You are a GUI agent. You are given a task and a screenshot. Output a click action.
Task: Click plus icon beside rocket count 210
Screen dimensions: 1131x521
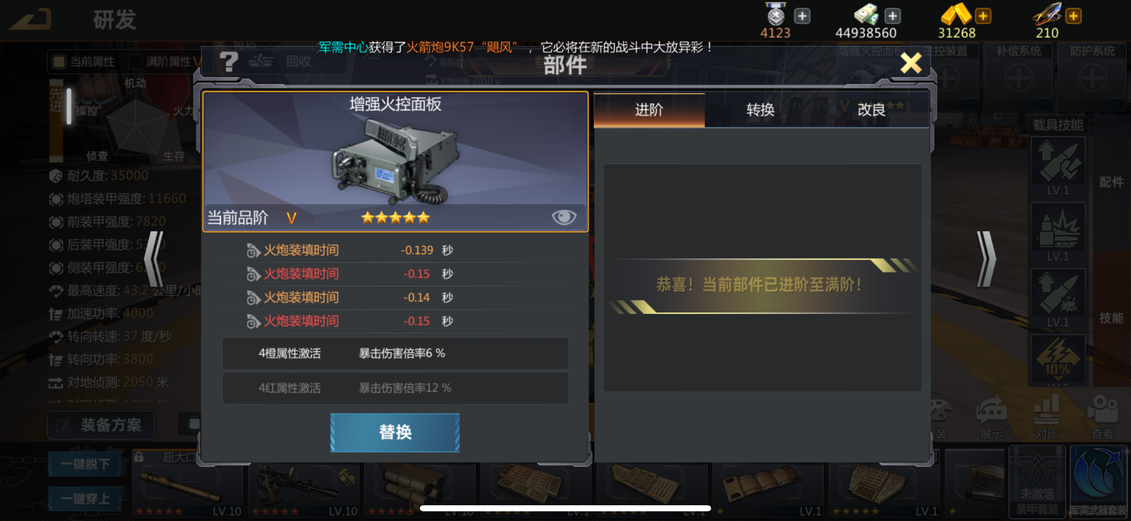click(1073, 16)
